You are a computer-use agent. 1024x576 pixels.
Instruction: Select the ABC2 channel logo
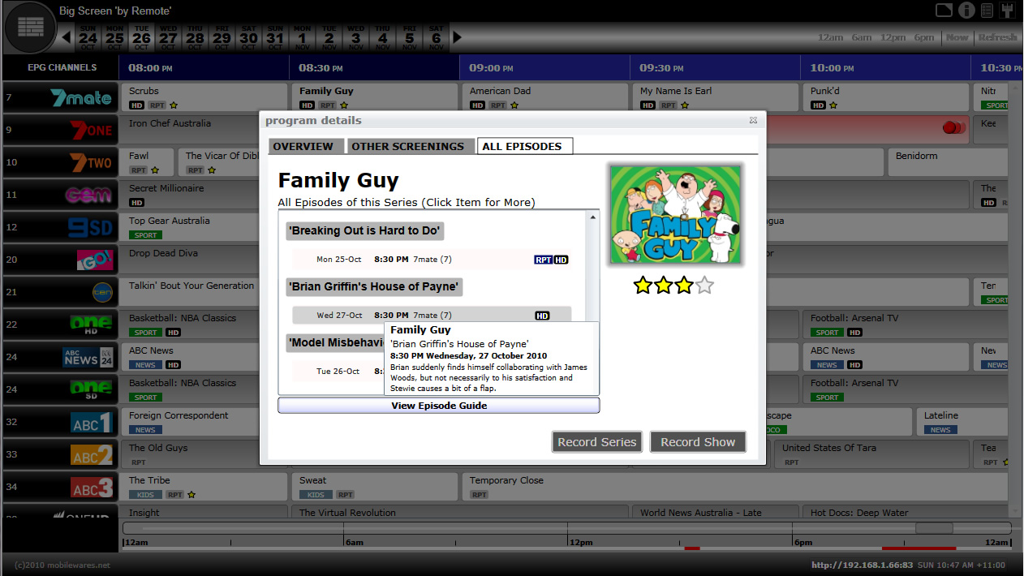(x=92, y=454)
